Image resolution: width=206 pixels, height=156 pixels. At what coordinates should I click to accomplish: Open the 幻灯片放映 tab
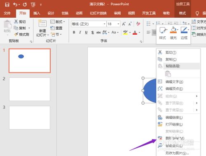click(98, 13)
